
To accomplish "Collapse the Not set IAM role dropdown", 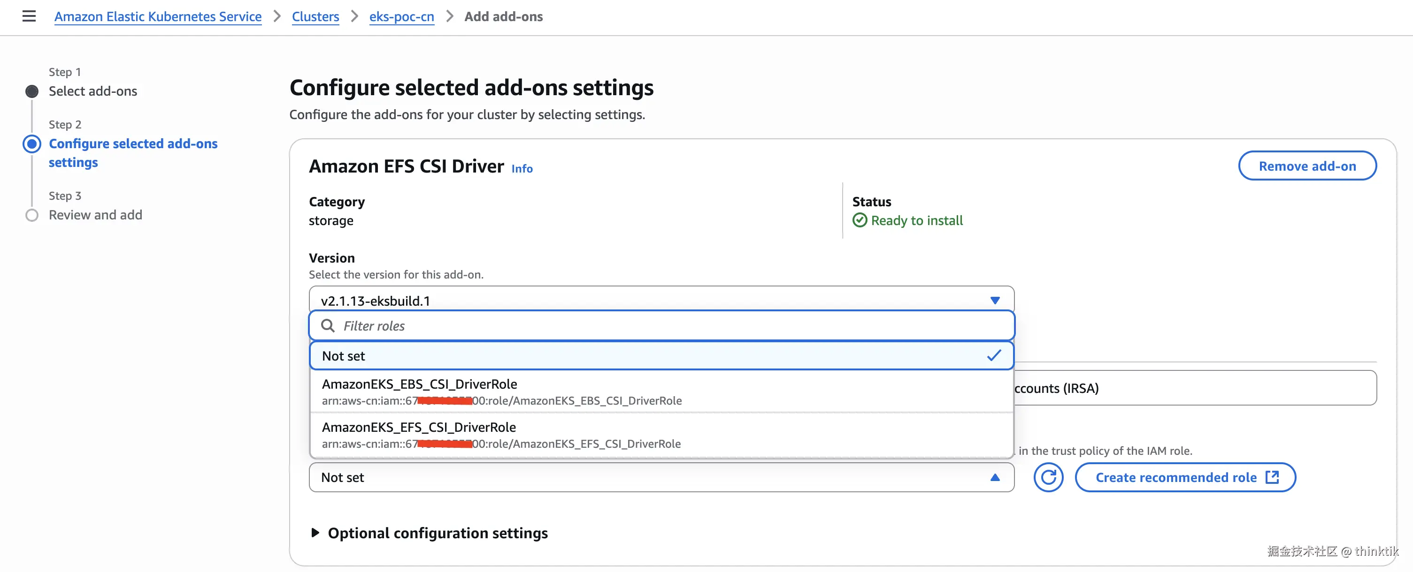I will tap(661, 477).
